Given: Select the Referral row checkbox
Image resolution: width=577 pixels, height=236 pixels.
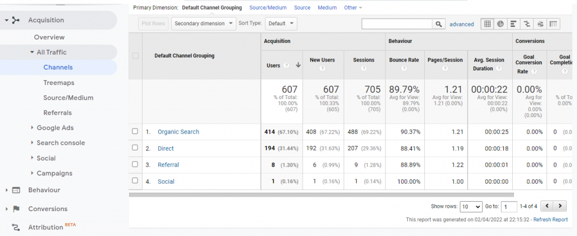Looking at the screenshot, I should point(135,164).
